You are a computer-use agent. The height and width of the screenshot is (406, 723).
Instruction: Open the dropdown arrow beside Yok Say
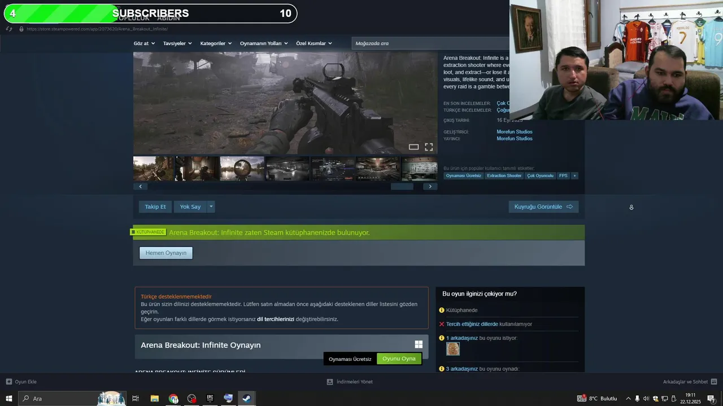(211, 207)
